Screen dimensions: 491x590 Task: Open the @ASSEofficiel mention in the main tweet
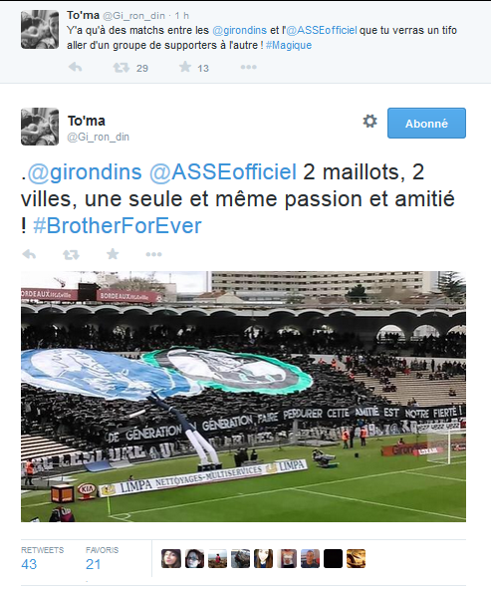coord(223,172)
